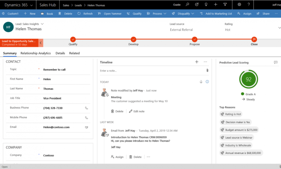Open the settings gear icon
281x169 pixels.
[239, 4]
